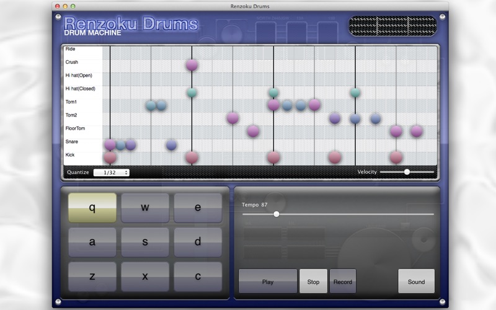Viewport: 496px width, 310px height.
Task: Select the last Tom2 note
Action: pos(376,119)
